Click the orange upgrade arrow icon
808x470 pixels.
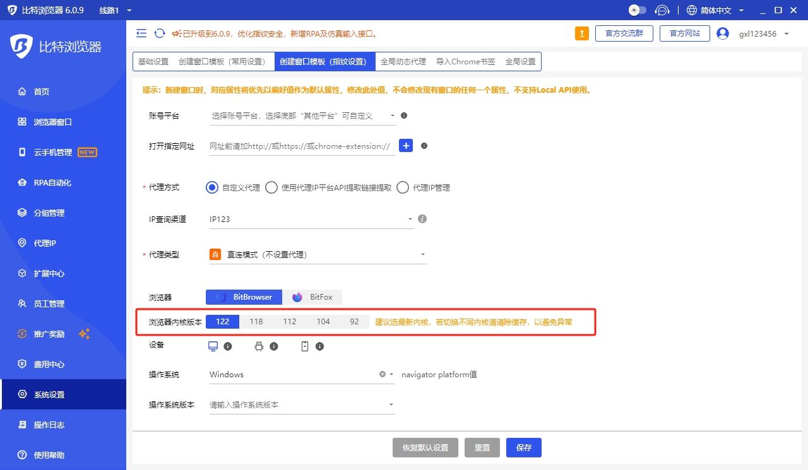click(581, 33)
